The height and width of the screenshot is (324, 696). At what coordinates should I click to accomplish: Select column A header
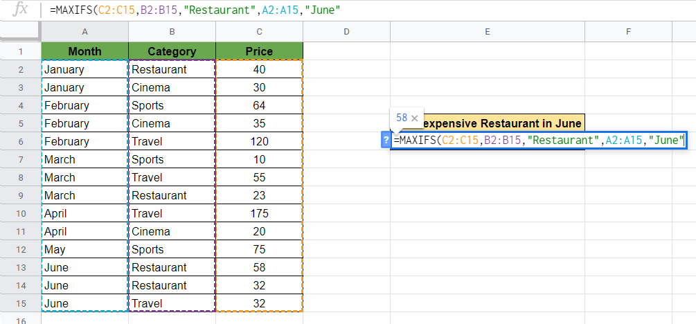pos(84,32)
